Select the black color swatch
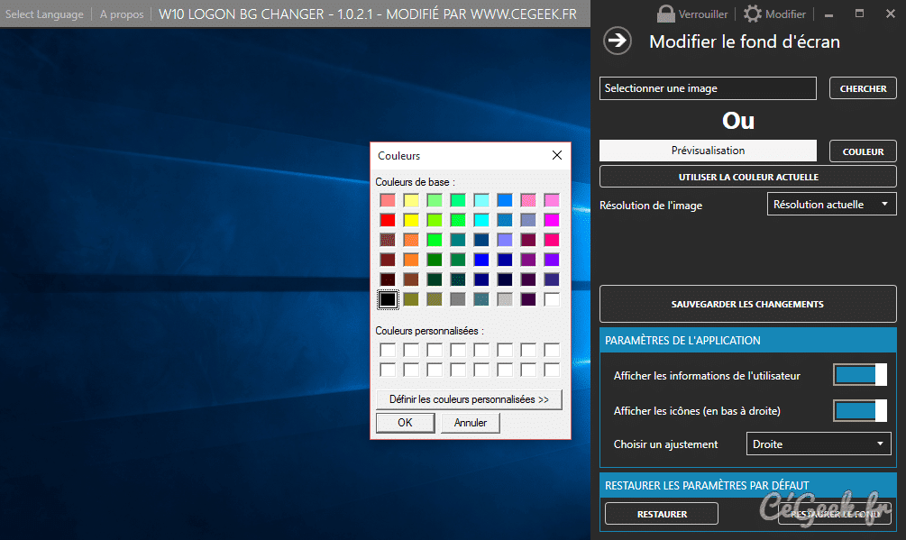906x540 pixels. (388, 298)
